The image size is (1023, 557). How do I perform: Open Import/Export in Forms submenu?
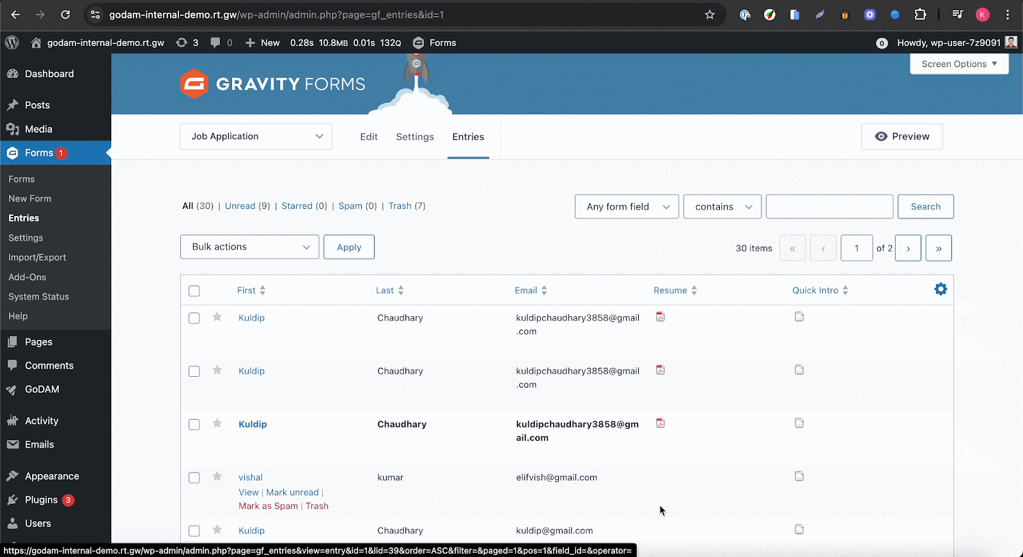pyautogui.click(x=37, y=257)
